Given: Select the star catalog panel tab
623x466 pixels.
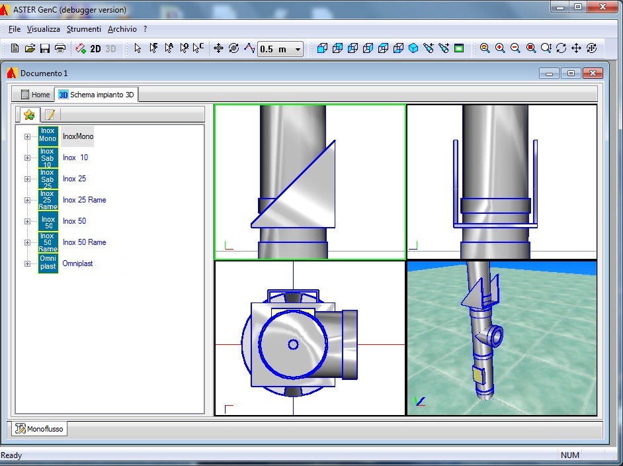Looking at the screenshot, I should tap(29, 115).
